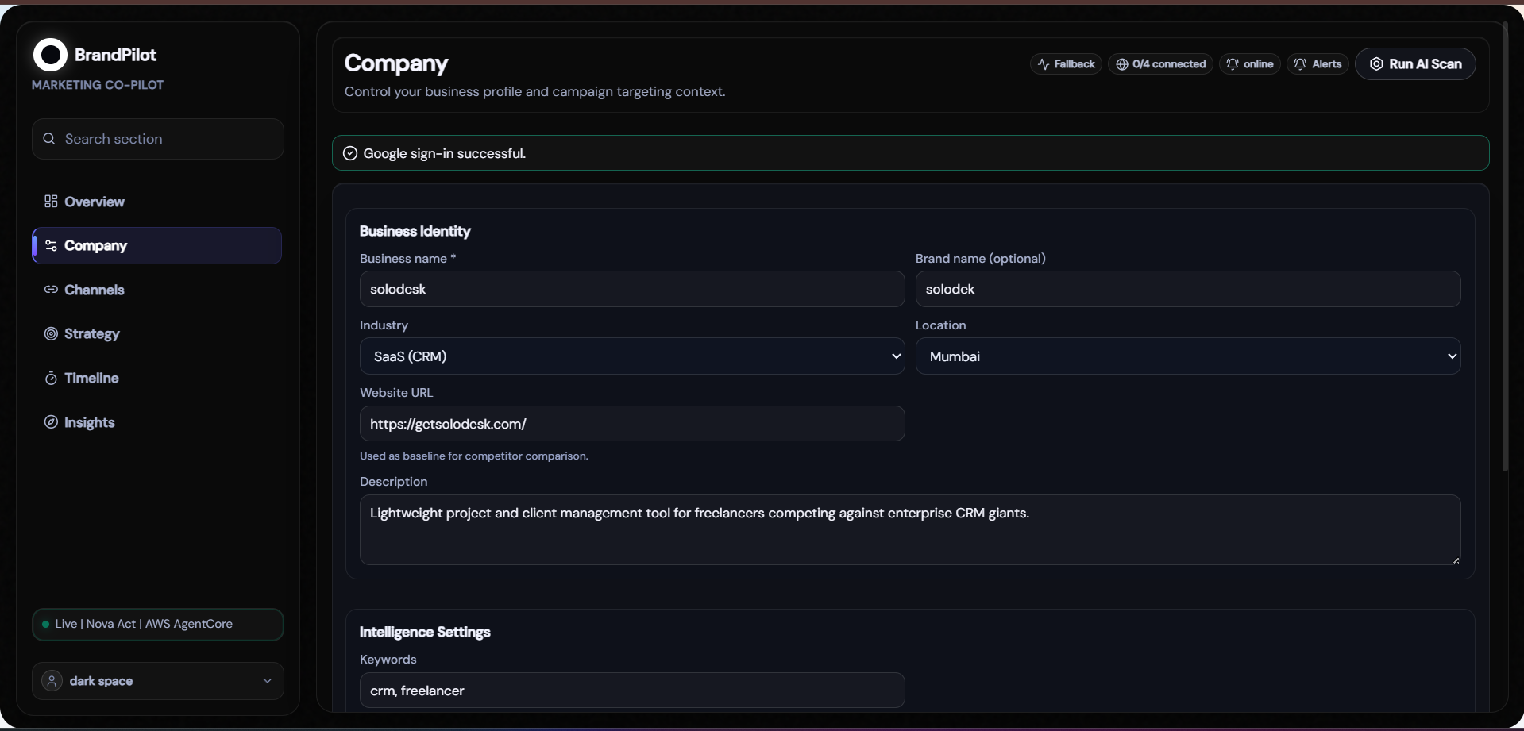This screenshot has width=1524, height=731.
Task: Click the Run AI Scan button
Action: [1415, 64]
